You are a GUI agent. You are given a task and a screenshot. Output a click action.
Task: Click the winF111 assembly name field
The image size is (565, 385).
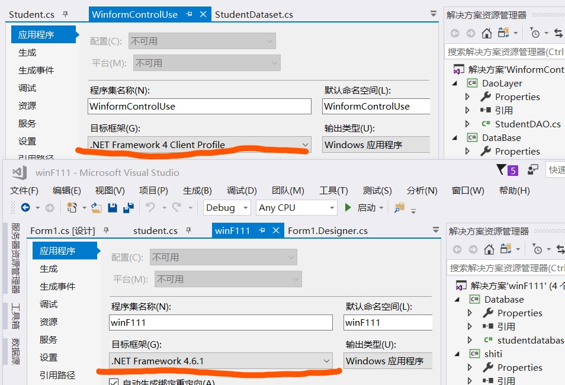pos(220,323)
